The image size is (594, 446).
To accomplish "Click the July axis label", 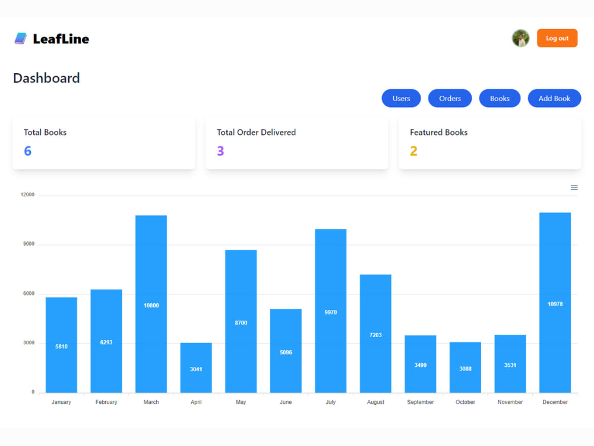I will pyautogui.click(x=331, y=402).
